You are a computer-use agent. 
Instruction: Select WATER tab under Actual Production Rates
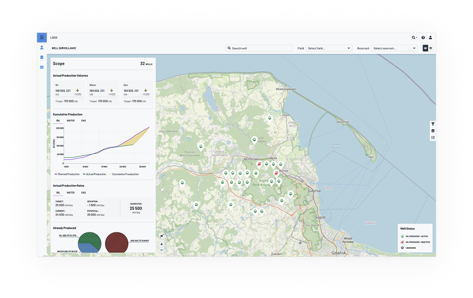70,193
